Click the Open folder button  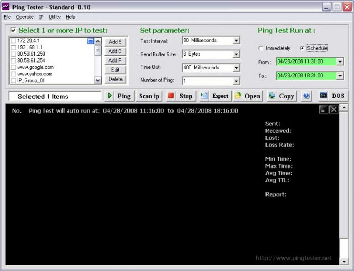pyautogui.click(x=248, y=96)
